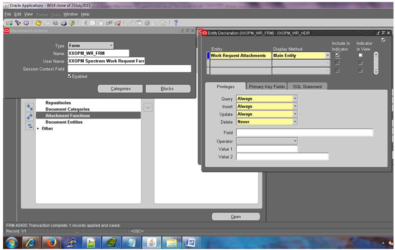Image resolution: width=395 pixels, height=250 pixels.
Task: Click the Blocks button
Action: pos(168,88)
